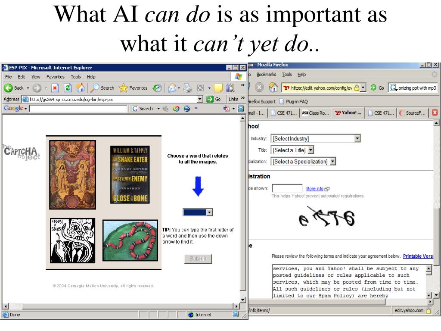Switch to the Yahoo! tab in Firefox
441x331 pixels.
point(348,112)
